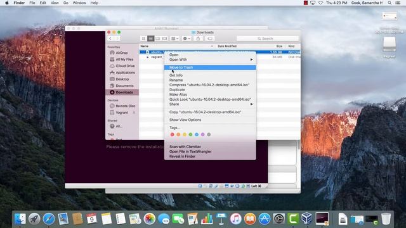406x228 pixels.
Task: Switch to icon view in Finder
Action: 143,39
